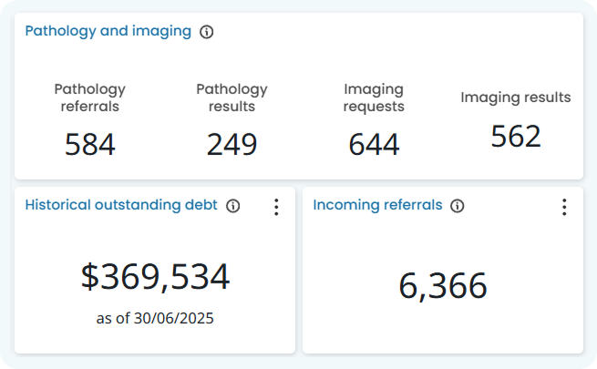Click the Pathology referrals label
The image size is (597, 369).
pyautogui.click(x=90, y=97)
